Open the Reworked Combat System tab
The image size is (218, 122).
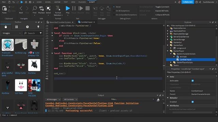60,22
